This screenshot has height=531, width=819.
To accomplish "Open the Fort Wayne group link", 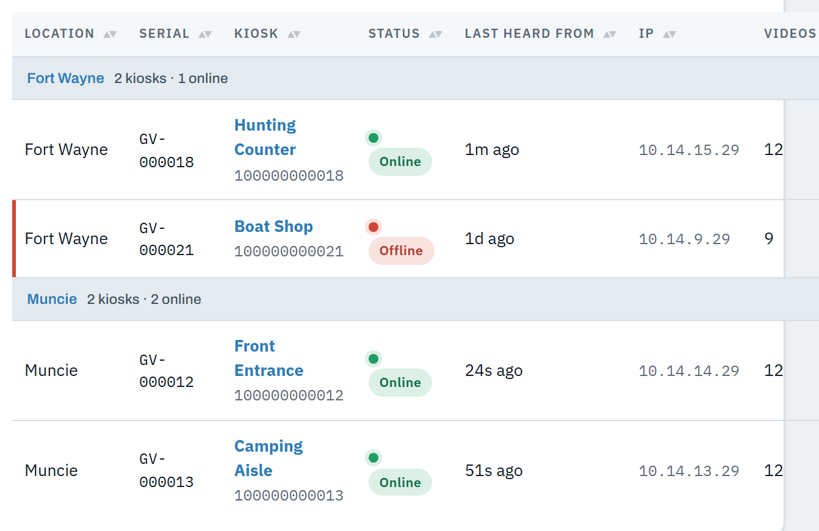I will (x=66, y=78).
